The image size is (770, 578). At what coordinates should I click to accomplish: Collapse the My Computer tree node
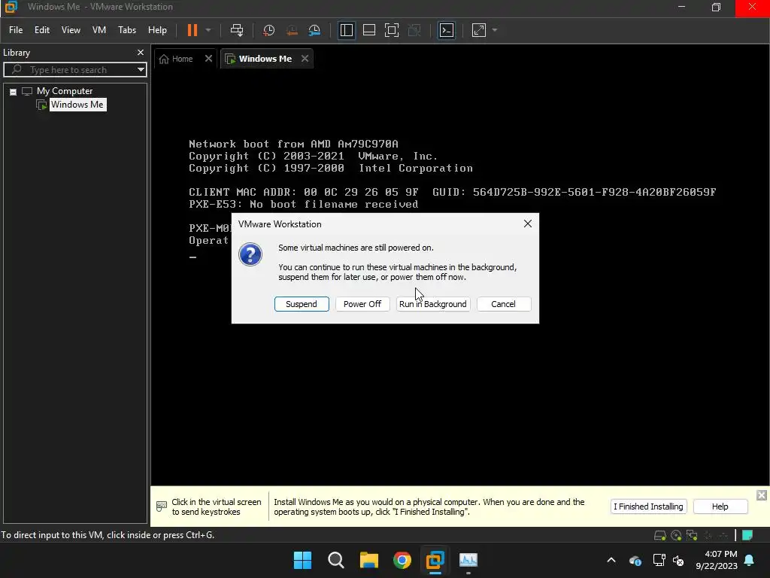pyautogui.click(x=14, y=92)
